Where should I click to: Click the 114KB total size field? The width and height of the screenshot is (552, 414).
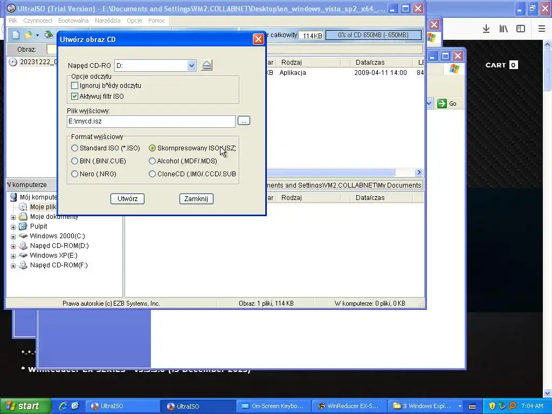coord(312,36)
